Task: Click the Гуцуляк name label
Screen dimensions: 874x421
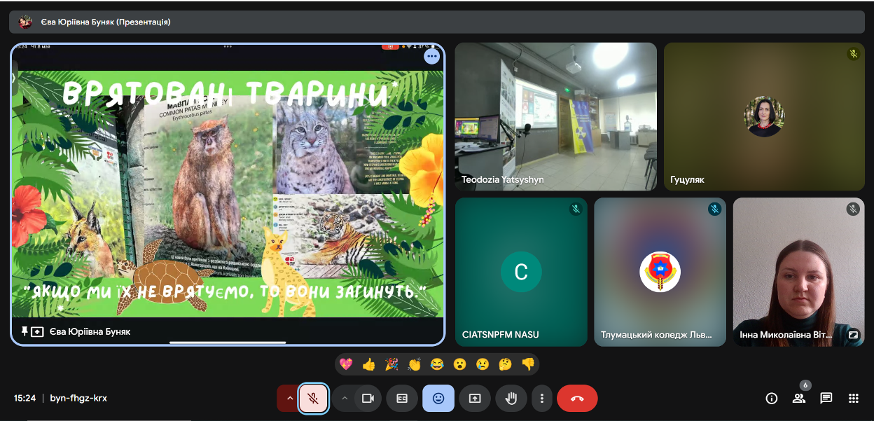Action: point(688,180)
